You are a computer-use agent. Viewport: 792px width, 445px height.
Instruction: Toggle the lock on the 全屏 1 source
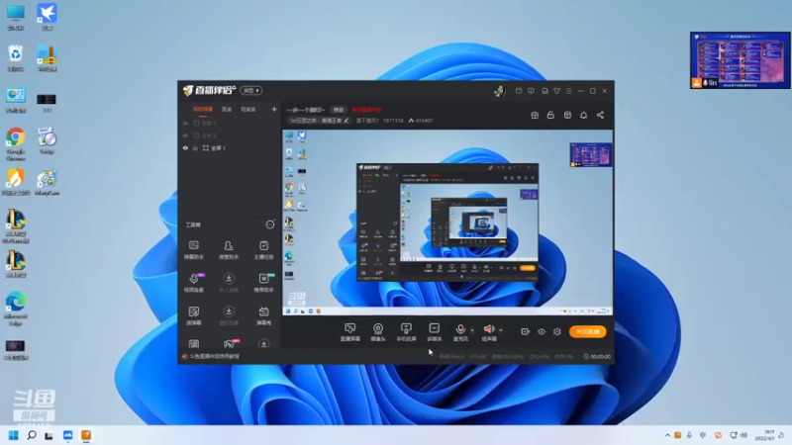[x=195, y=147]
